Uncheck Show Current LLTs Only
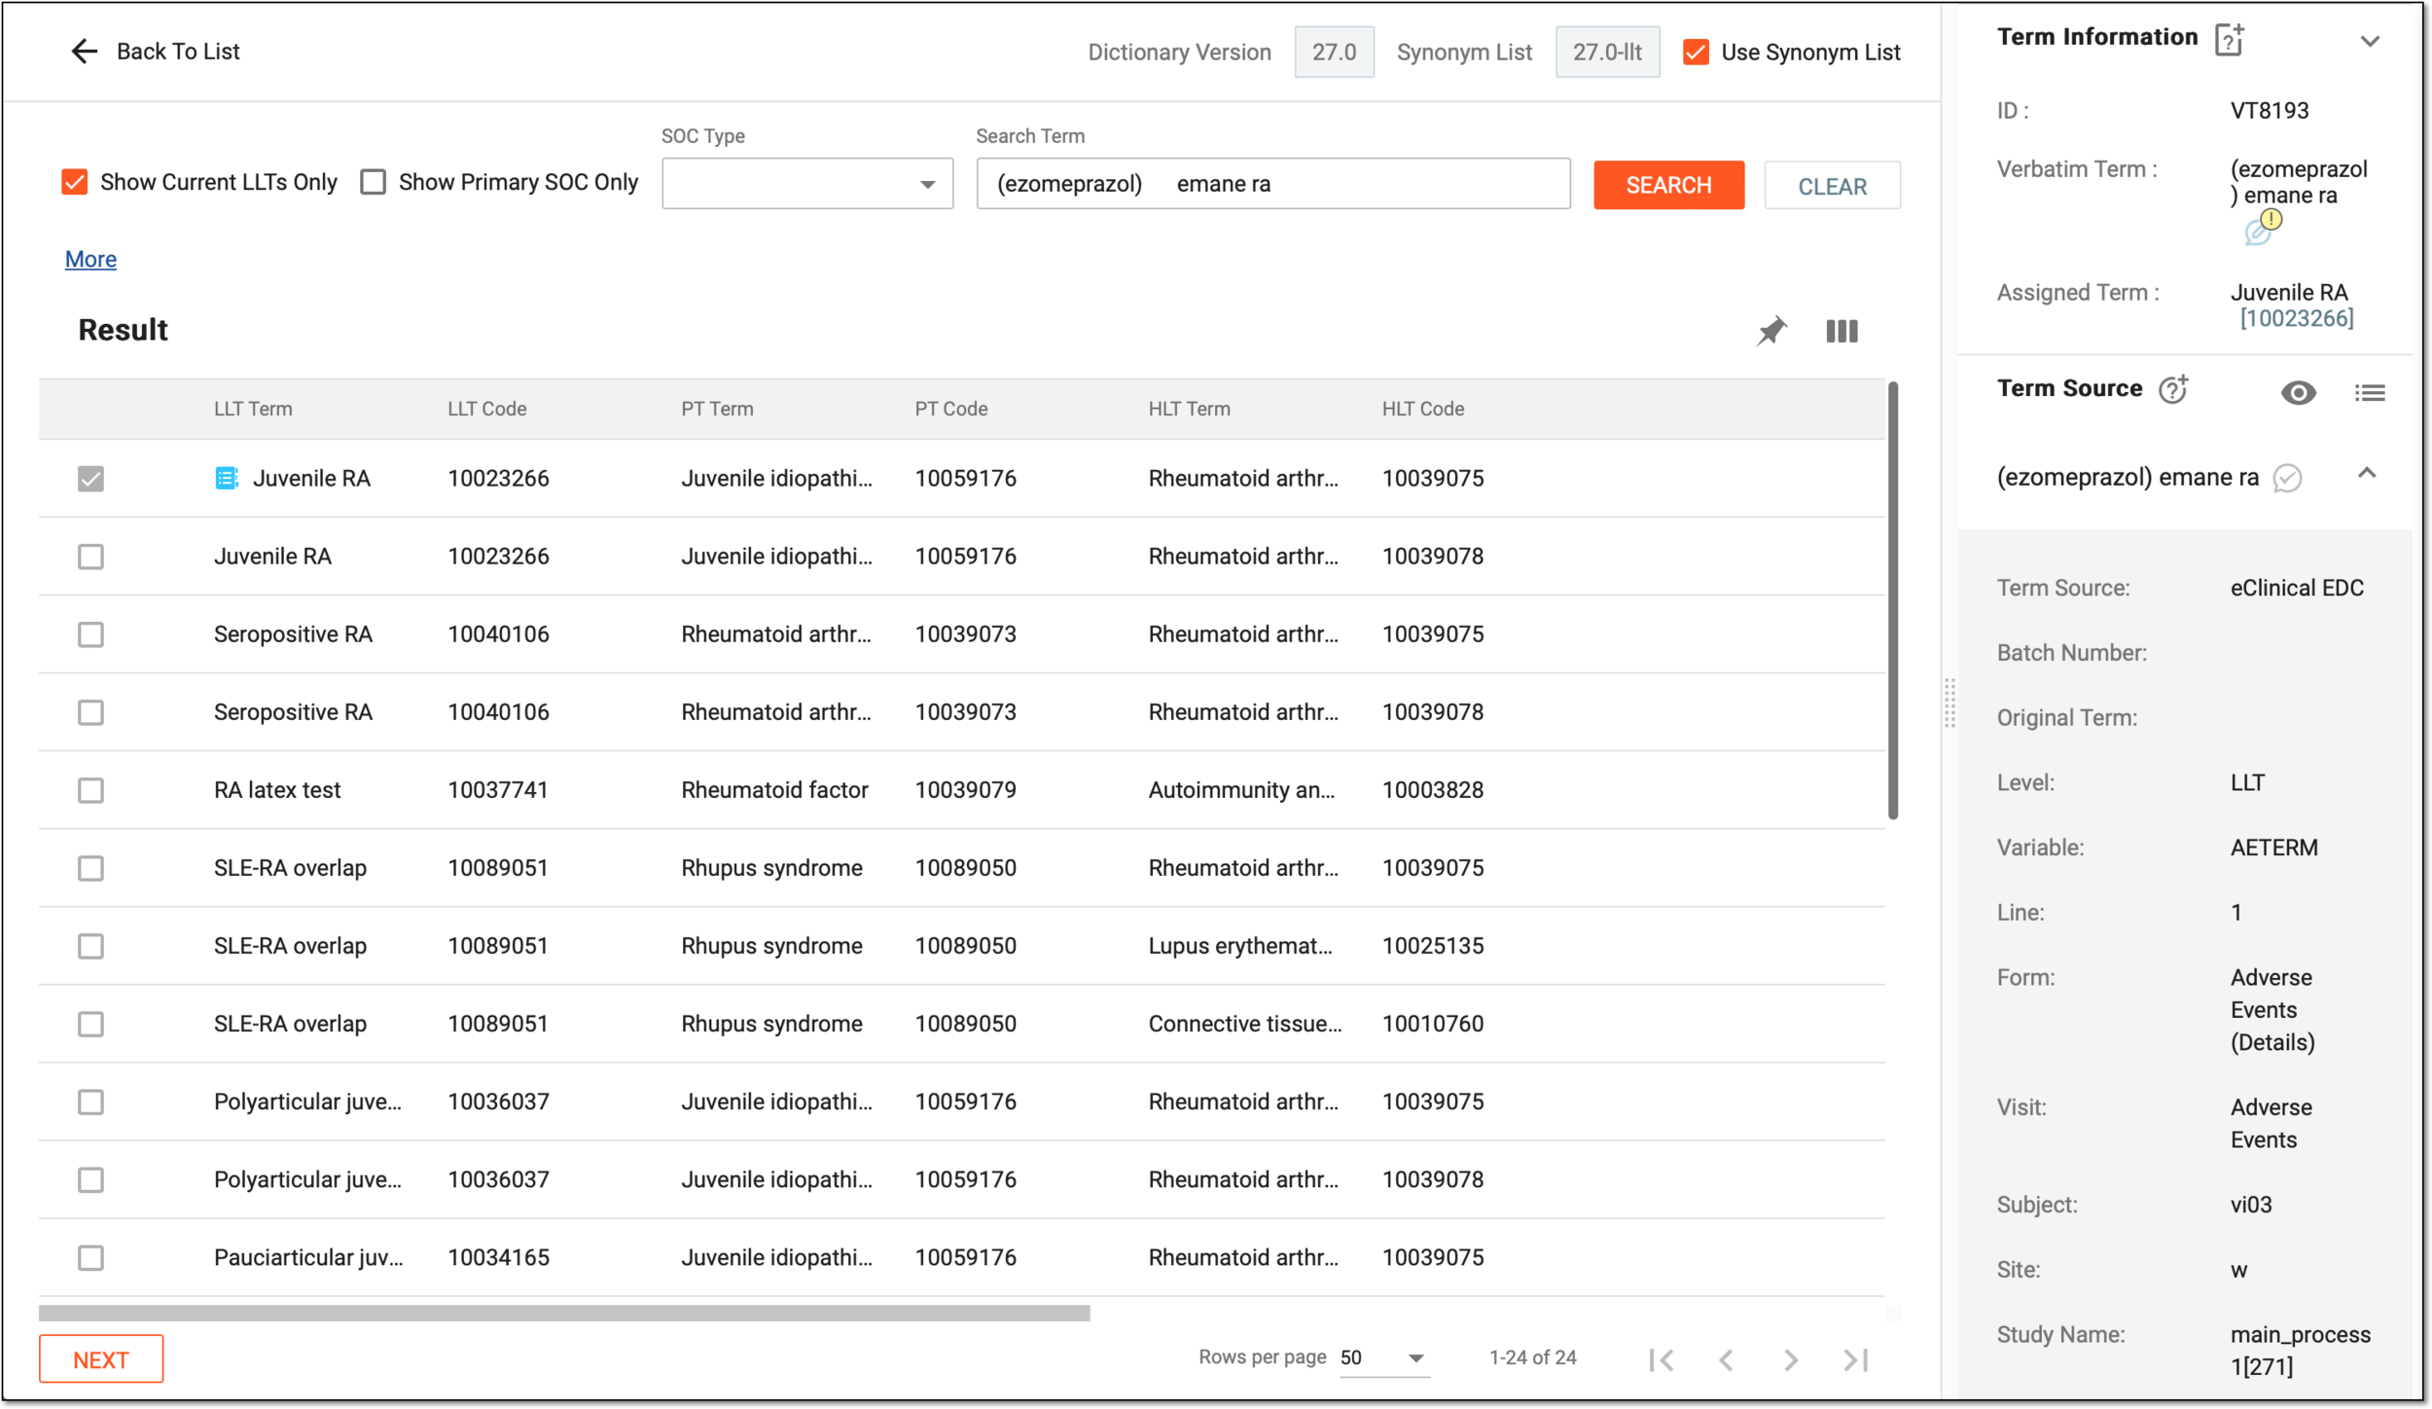Viewport: 2432px width, 1409px height. tap(75, 182)
